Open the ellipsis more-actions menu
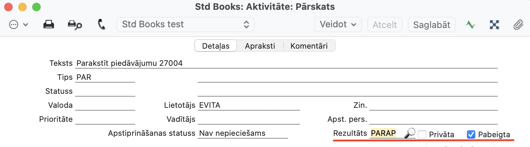This screenshot has height=147, width=530. tap(18, 24)
